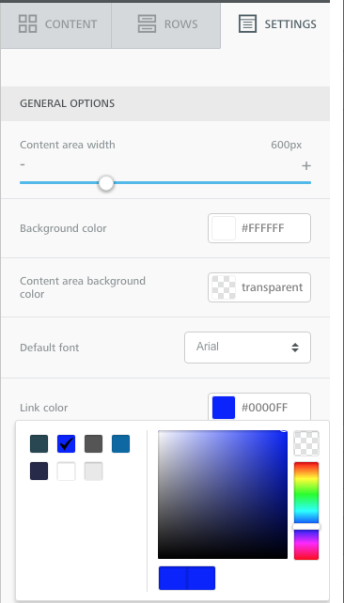Click the content area width slider handle

point(106,183)
